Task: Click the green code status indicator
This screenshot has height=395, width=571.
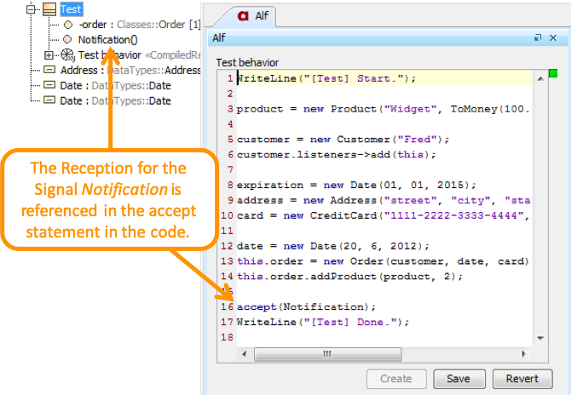Action: (x=553, y=73)
